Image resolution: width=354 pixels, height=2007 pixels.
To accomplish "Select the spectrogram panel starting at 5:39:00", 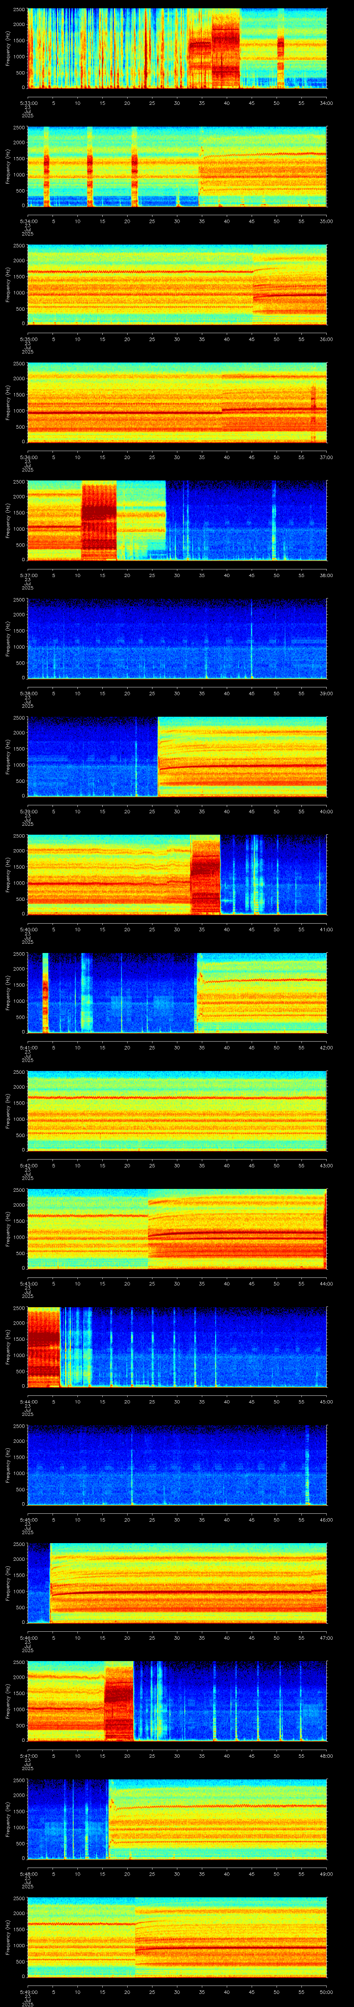I will pos(177,757).
